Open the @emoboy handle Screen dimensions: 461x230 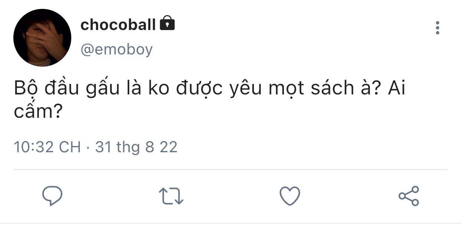(117, 50)
